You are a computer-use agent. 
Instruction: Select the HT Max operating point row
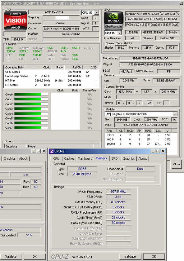coord(51,81)
